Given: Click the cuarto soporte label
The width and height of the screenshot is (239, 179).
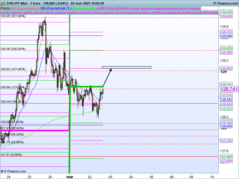Looking at the screenshot, I should pos(11,12).
